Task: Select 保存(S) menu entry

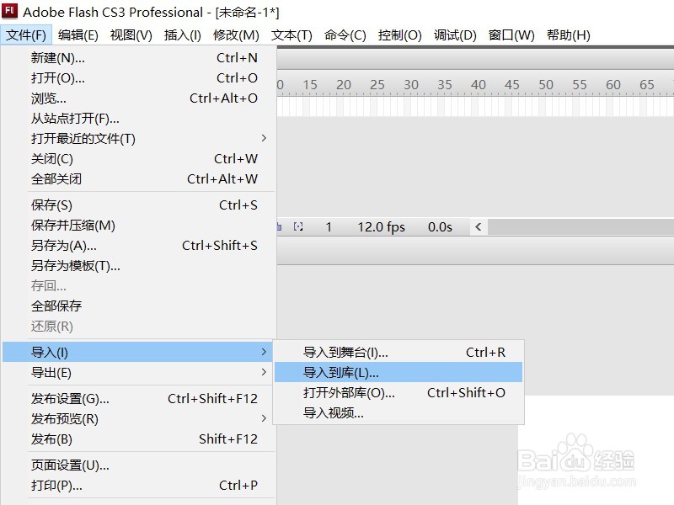Action: tap(138, 205)
